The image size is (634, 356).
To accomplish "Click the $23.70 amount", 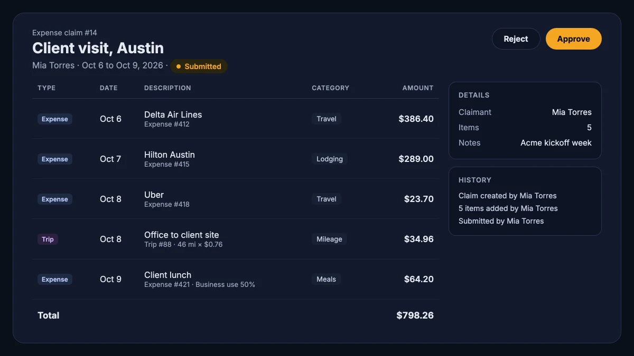I will (x=419, y=199).
